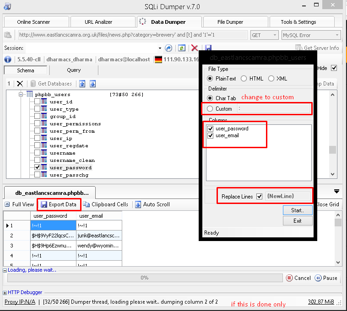
Task: Click the blue go arrow beside Session
Action: point(168,48)
